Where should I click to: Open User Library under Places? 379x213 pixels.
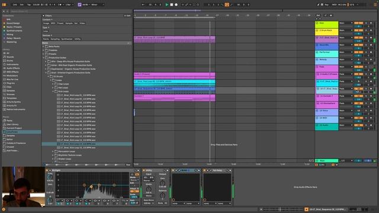click(x=12, y=124)
